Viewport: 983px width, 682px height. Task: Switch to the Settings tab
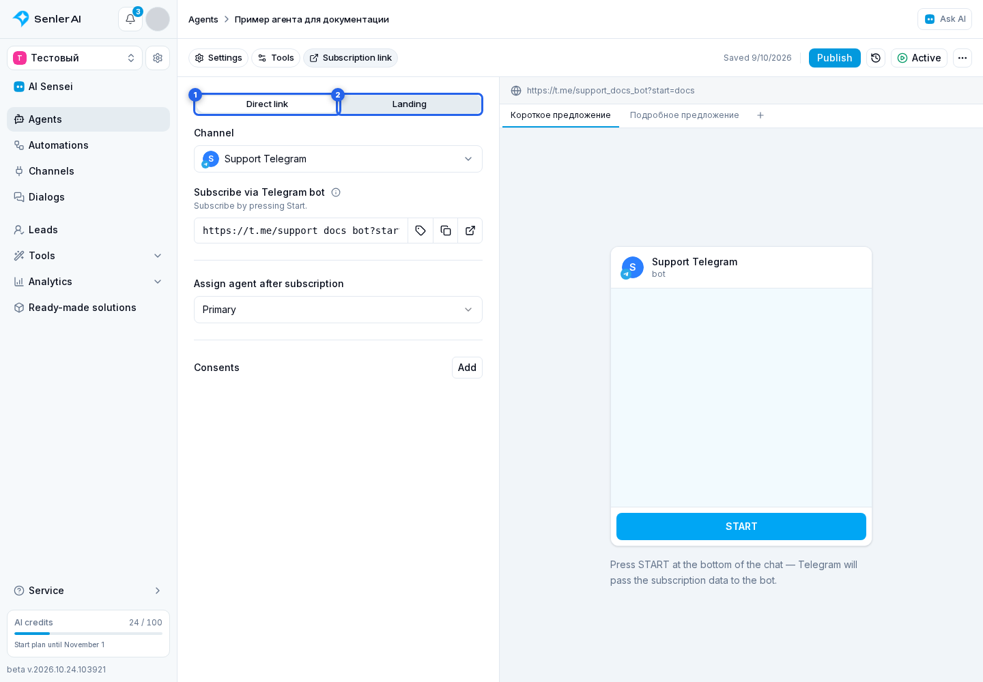(218, 58)
